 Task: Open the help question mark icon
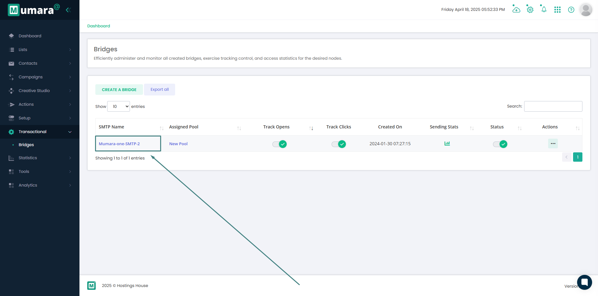(x=571, y=10)
